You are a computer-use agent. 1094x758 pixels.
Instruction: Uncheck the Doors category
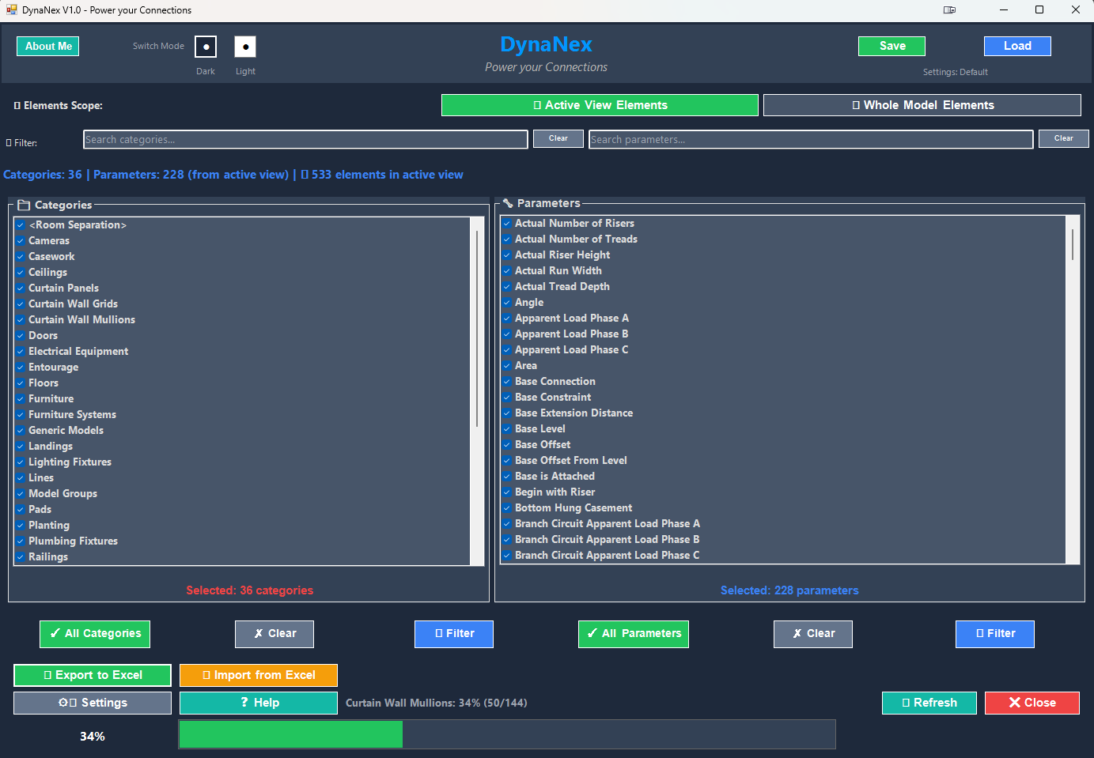tap(19, 335)
